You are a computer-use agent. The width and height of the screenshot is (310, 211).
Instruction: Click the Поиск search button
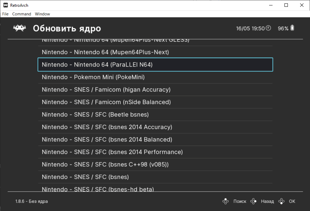240,202
